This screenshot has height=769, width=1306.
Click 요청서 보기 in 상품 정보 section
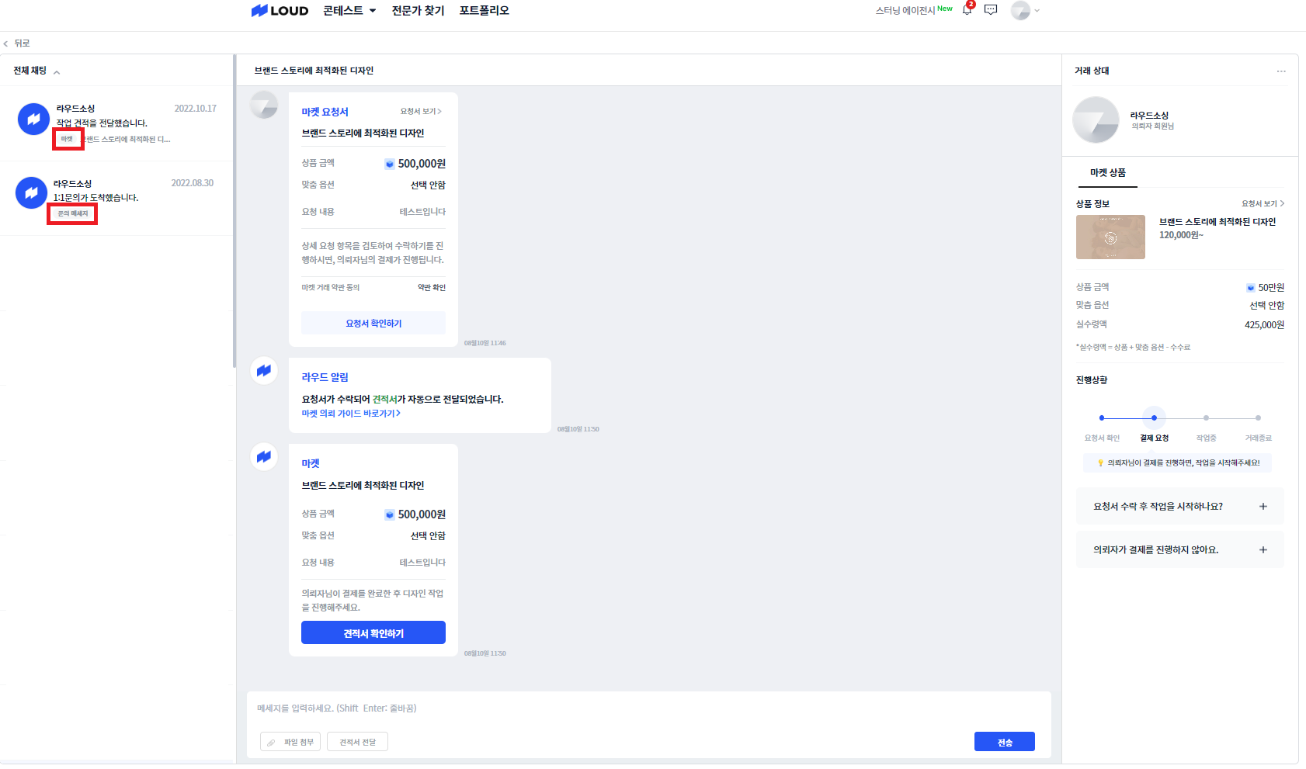point(1263,204)
